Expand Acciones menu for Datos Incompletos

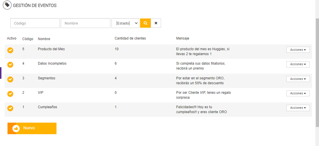coord(298,64)
